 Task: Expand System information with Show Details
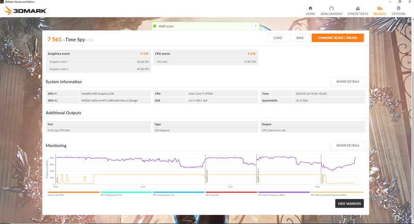347,81
